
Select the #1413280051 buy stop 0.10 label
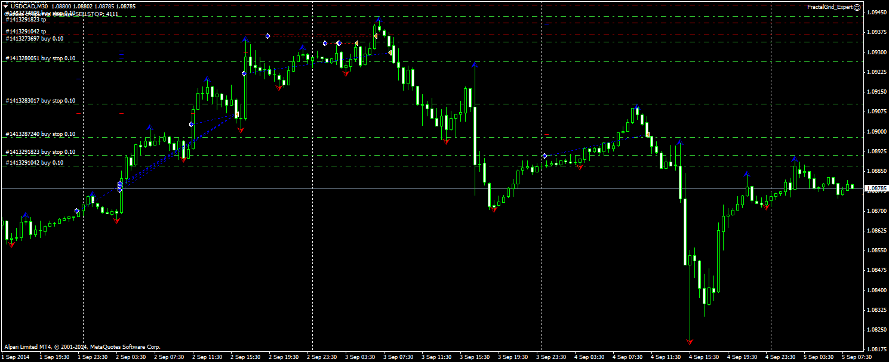[41, 58]
